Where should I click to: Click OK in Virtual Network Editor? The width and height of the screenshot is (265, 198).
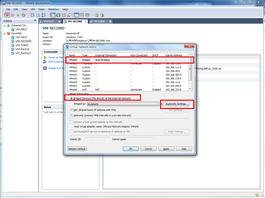131,149
